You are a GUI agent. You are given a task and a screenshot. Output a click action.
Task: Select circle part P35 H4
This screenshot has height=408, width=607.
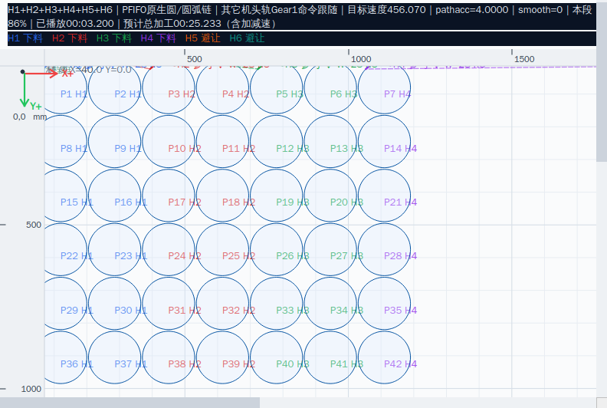pos(385,304)
